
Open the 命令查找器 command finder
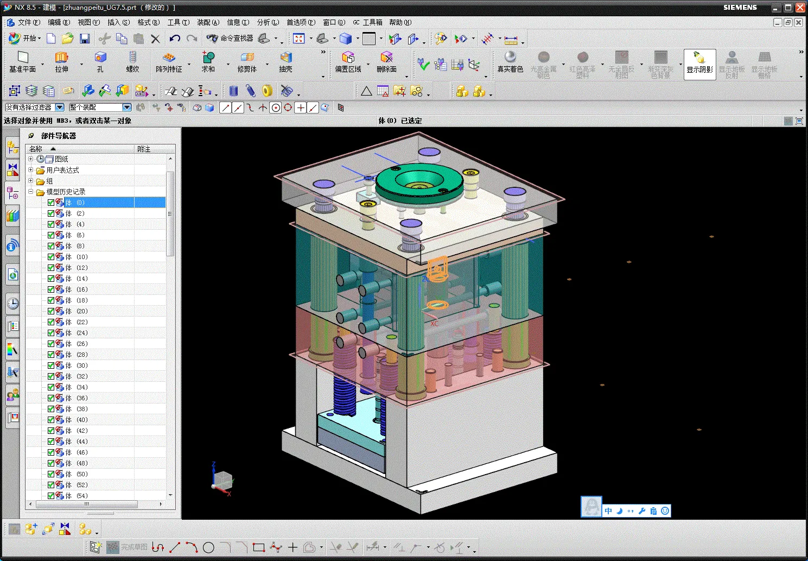(x=230, y=39)
